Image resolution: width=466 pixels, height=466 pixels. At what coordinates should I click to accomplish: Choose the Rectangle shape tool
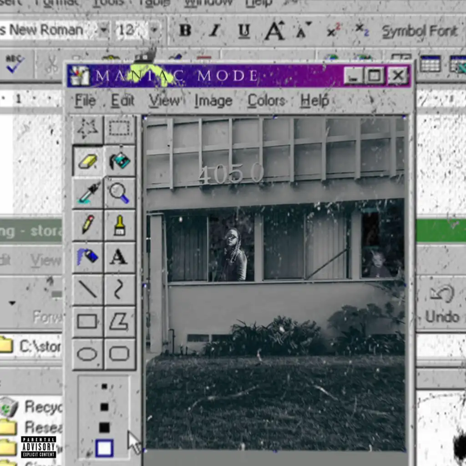click(87, 322)
